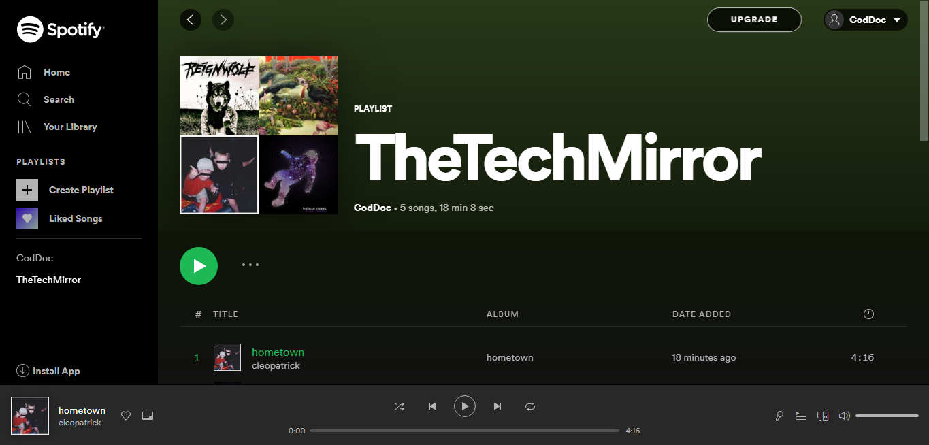Click the Create Playlist plus icon
929x445 pixels.
27,190
